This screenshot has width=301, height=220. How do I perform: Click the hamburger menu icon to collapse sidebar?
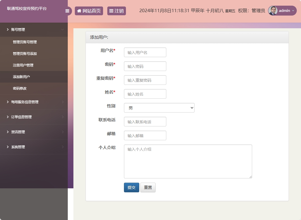coord(67,11)
